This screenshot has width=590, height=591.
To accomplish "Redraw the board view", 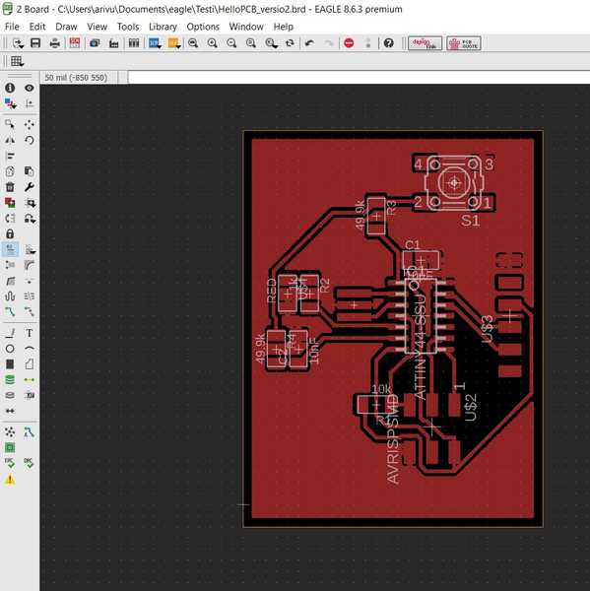I will pos(290,43).
